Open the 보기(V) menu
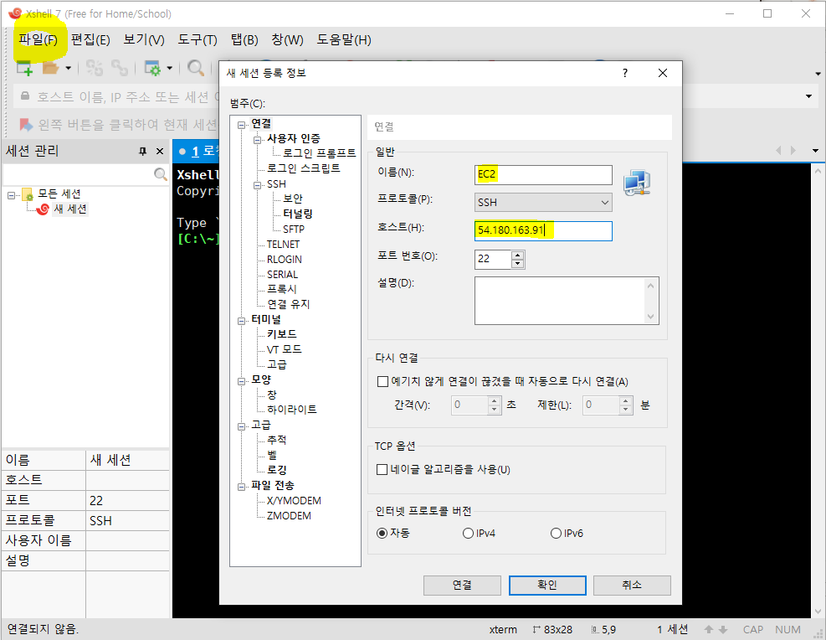 click(144, 39)
